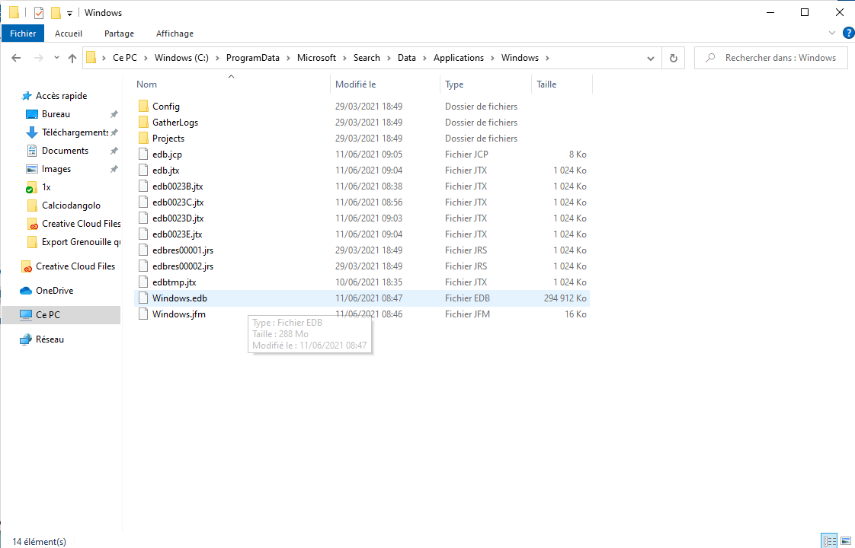Open the Fichier menu
This screenshot has width=855, height=548.
pyautogui.click(x=23, y=33)
